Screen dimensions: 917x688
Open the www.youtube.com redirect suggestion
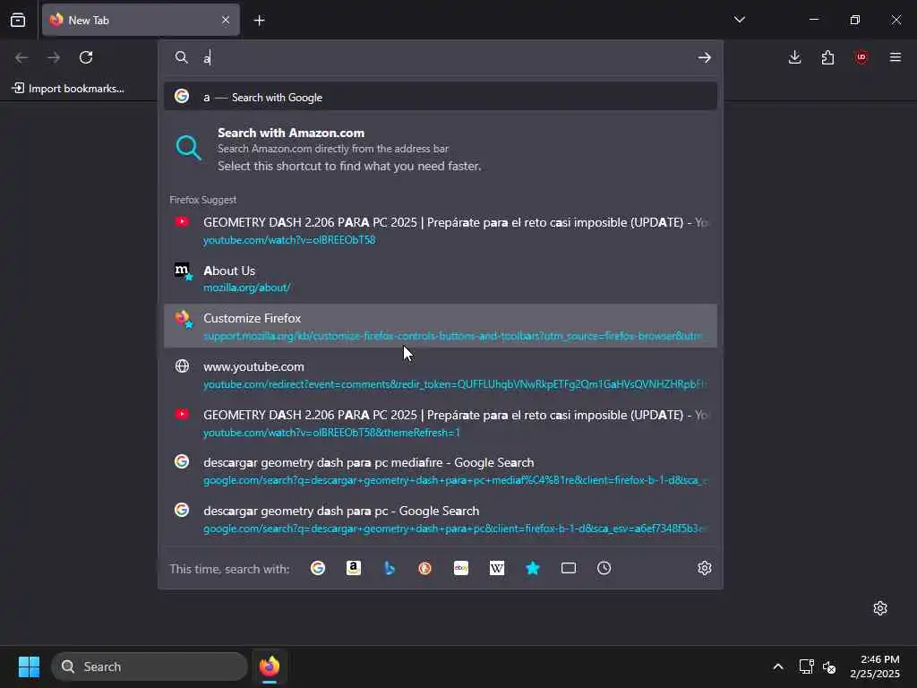click(441, 374)
